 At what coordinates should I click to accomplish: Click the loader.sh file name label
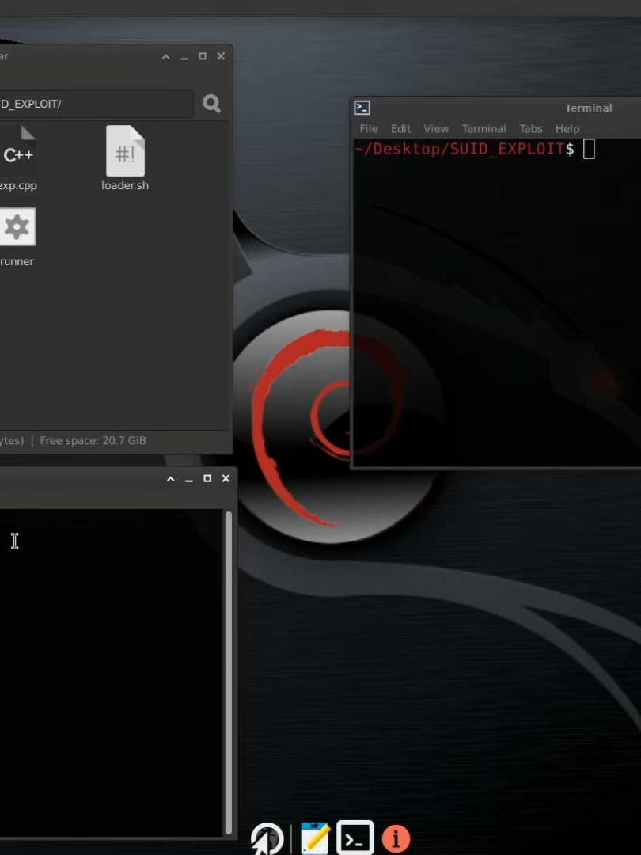click(125, 185)
